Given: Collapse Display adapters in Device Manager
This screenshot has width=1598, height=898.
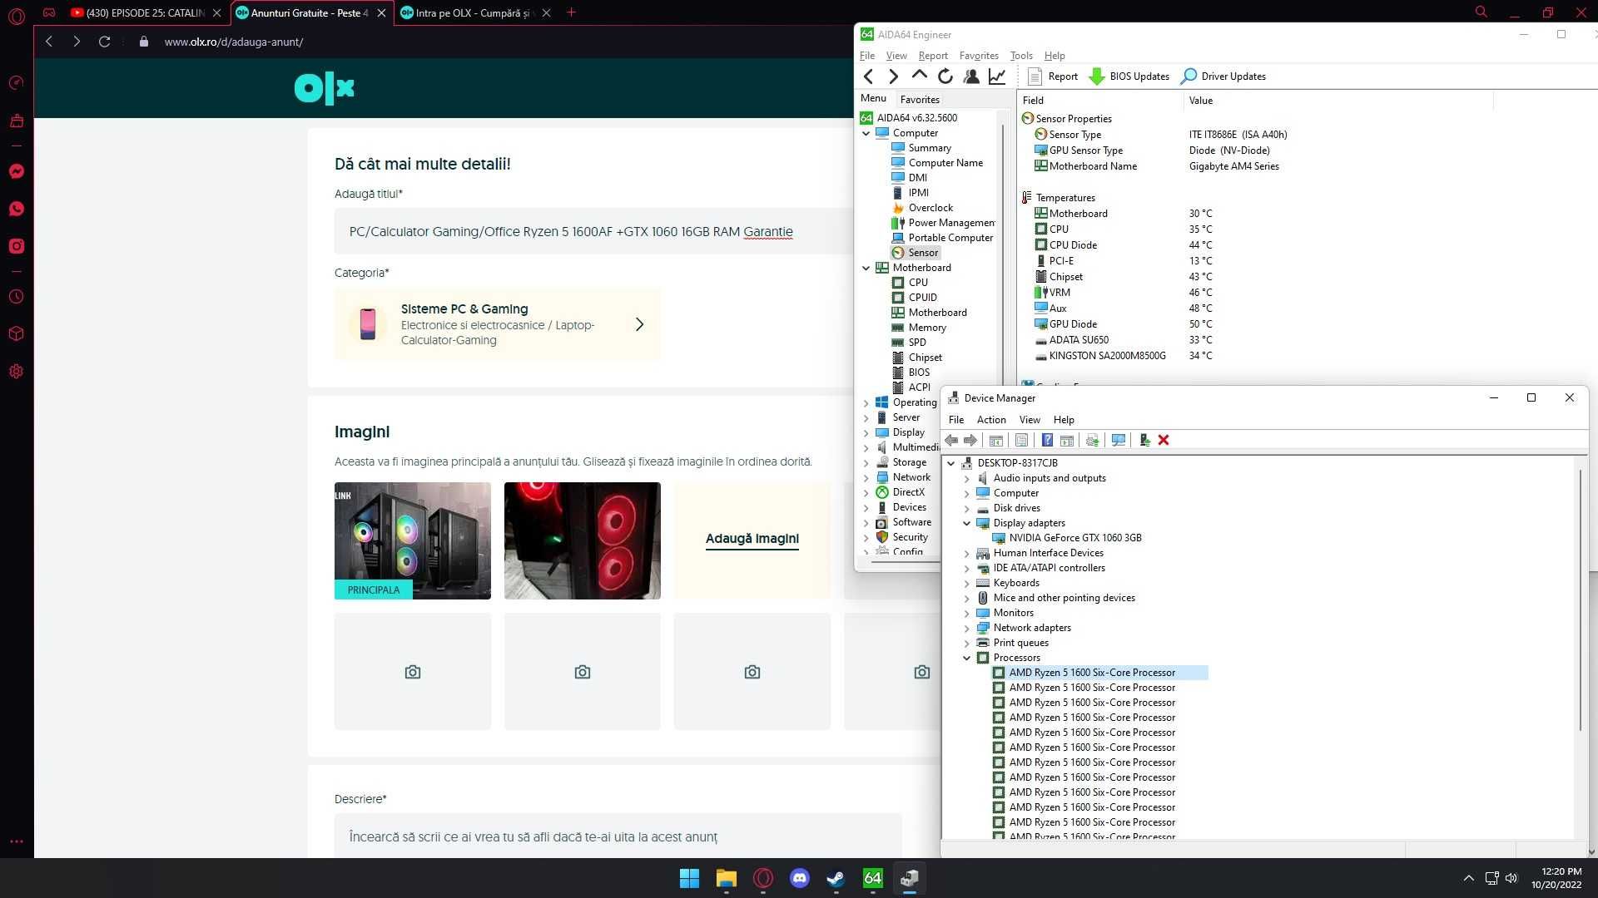Looking at the screenshot, I should pos(967,523).
